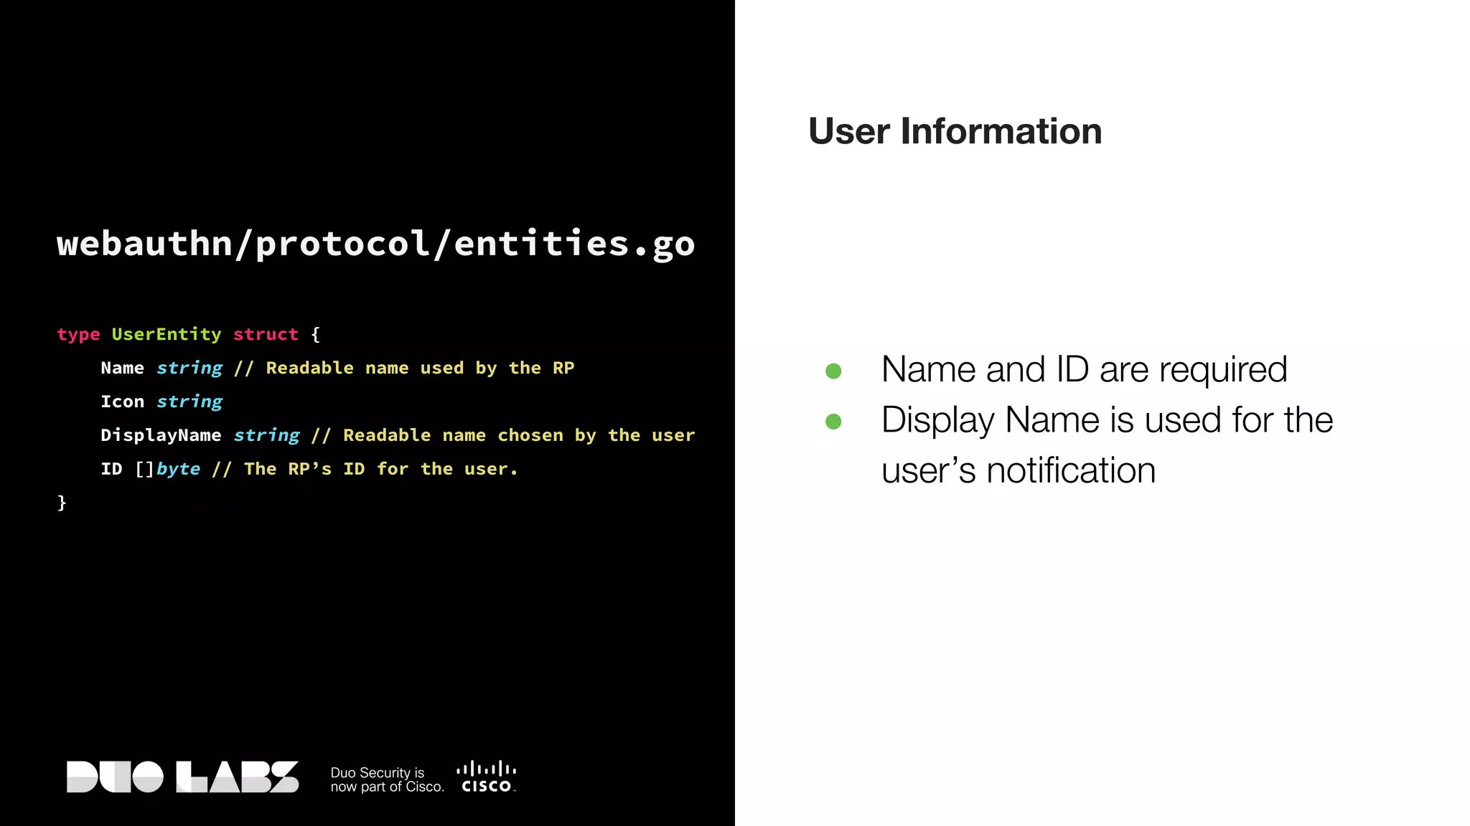Click the 'webauthn/protocol/entities.go' file path title
Viewport: 1470px width, 826px height.
click(376, 244)
